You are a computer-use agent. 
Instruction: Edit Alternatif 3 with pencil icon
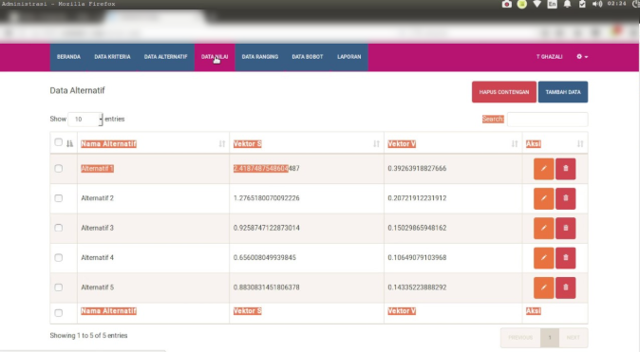pyautogui.click(x=544, y=228)
